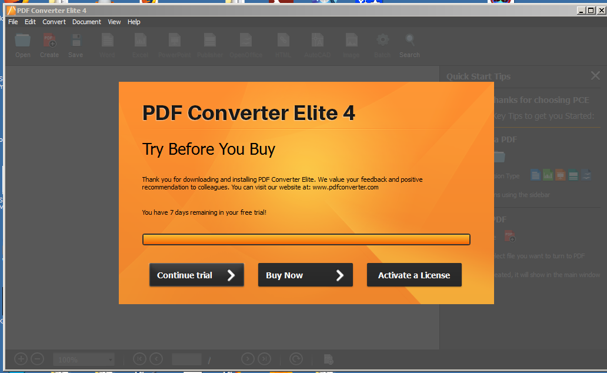Click the page number input field
The width and height of the screenshot is (607, 373).
186,359
